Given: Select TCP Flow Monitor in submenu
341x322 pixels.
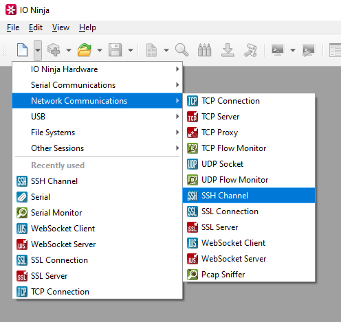Looking at the screenshot, I should (249, 148).
